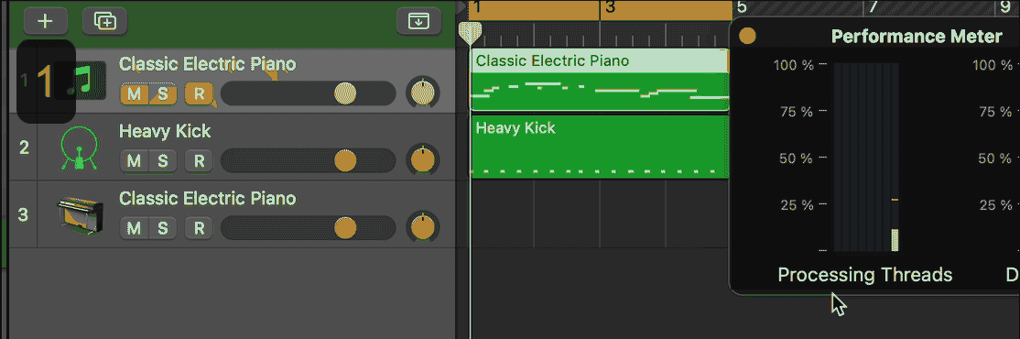The width and height of the screenshot is (1020, 339).
Task: Close the Performance Meter window
Action: [x=748, y=36]
